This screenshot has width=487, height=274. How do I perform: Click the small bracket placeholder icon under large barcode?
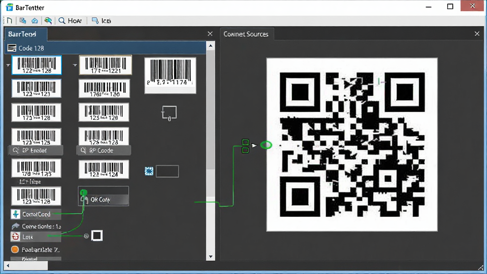pos(169,113)
